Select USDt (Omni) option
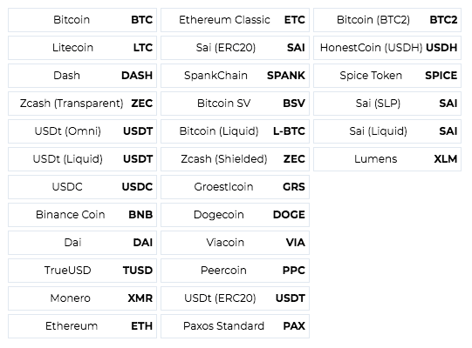This screenshot has width=472, height=348. [82, 131]
